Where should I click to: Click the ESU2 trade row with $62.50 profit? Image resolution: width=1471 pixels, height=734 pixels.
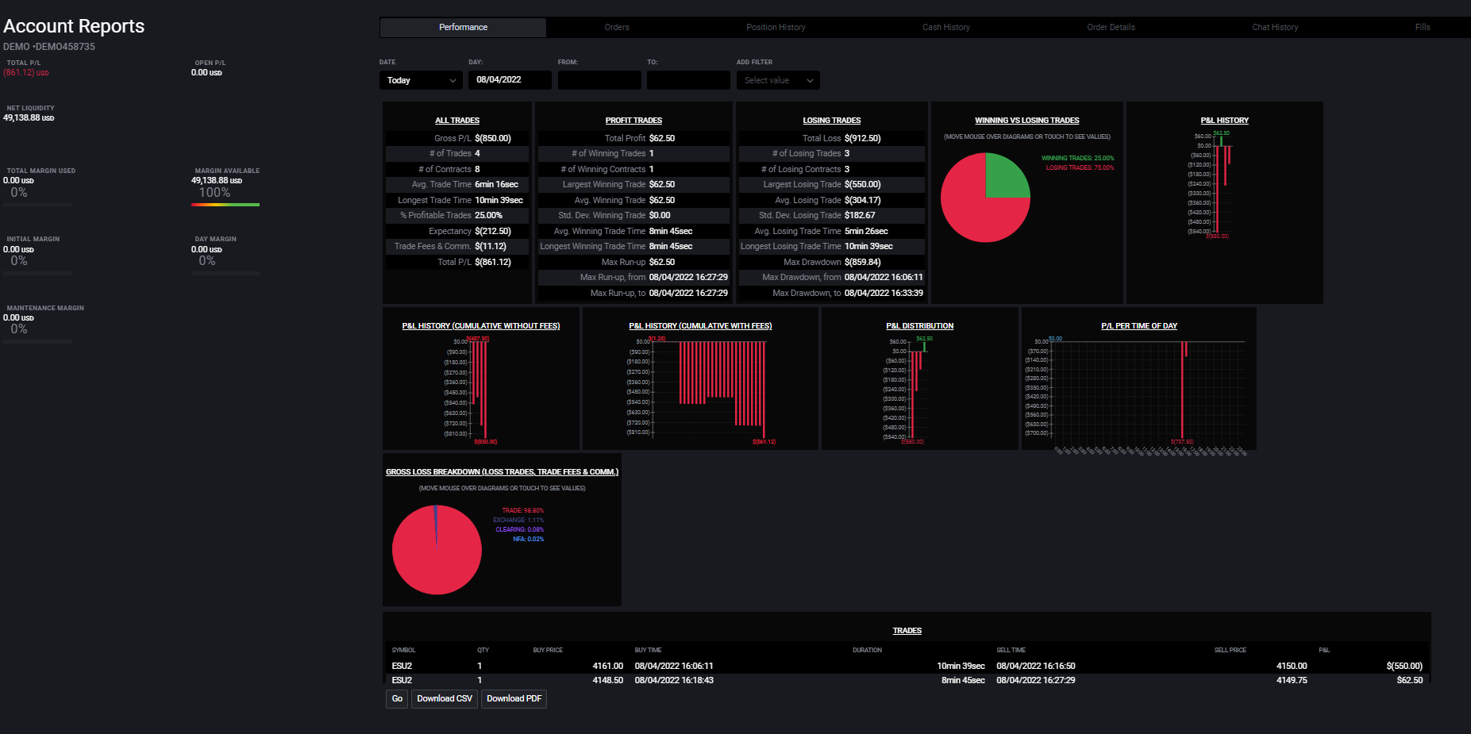tap(907, 680)
